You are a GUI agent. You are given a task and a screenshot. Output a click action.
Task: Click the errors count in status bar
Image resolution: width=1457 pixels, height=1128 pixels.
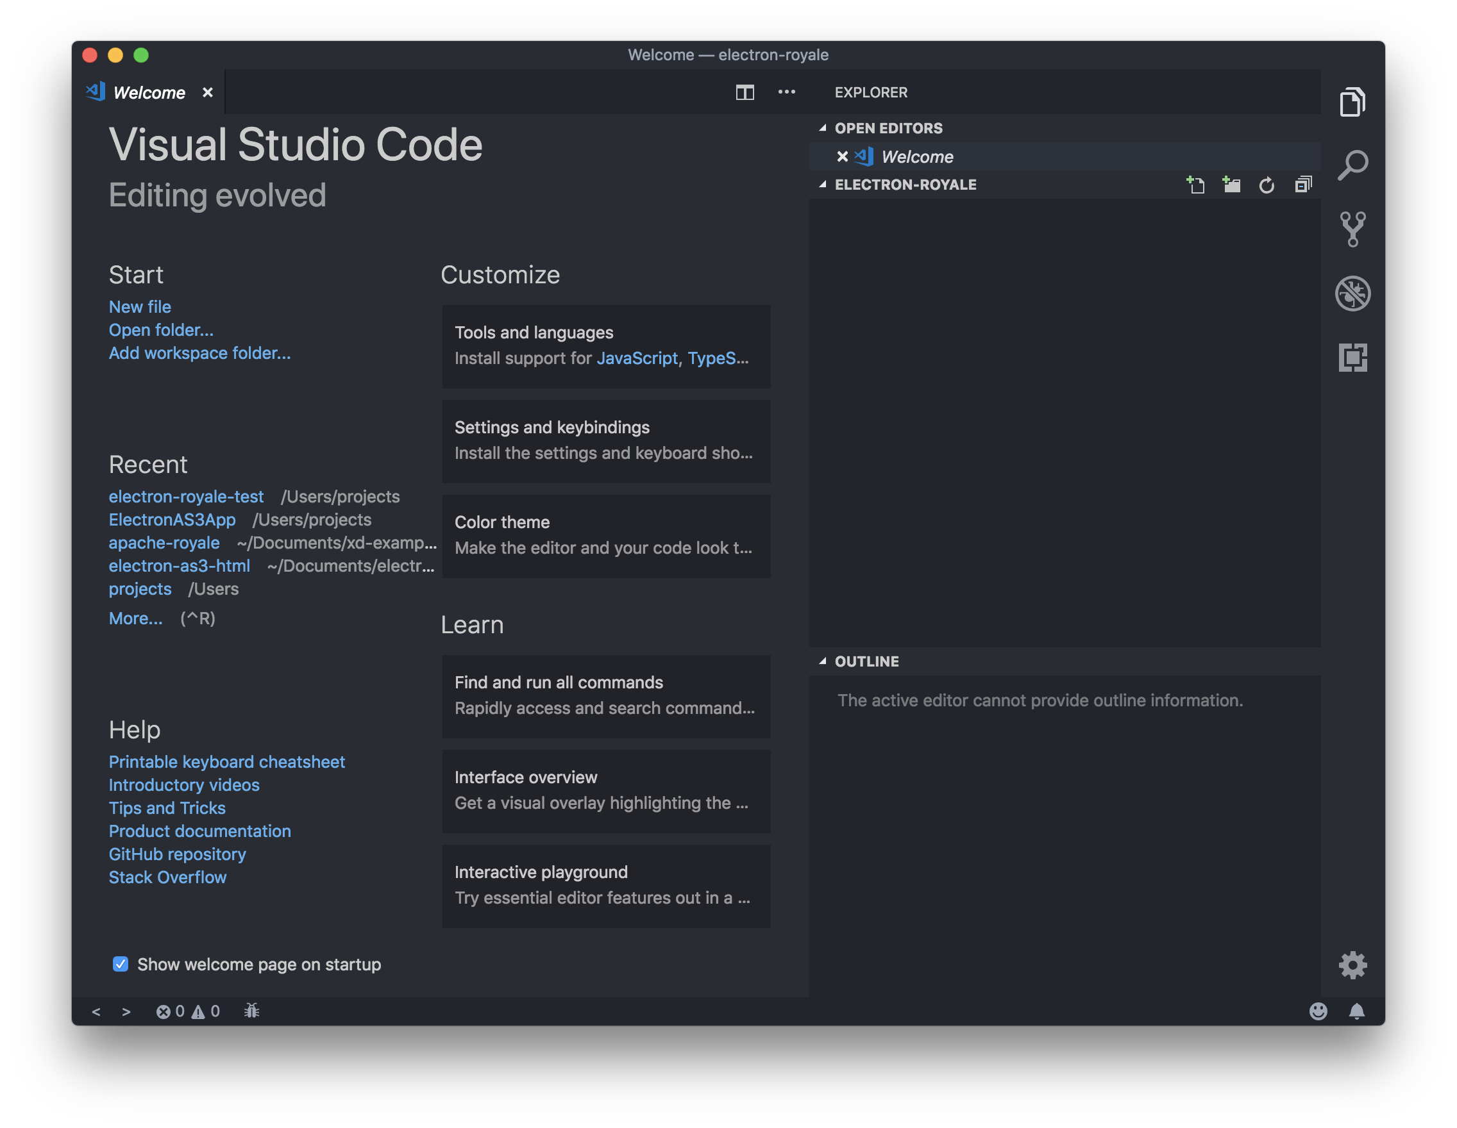pyautogui.click(x=170, y=1011)
